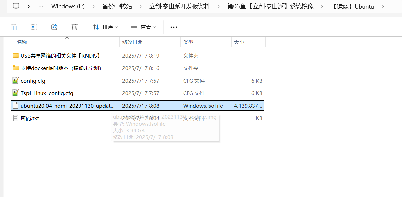This screenshot has height=197, width=402.
Task: Expand chevron after Windows (F:) breadcrumb
Action: click(93, 6)
